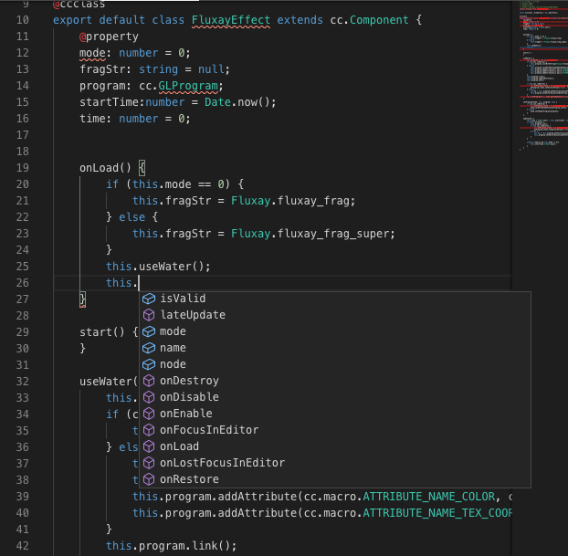Click the property icon beside isValid suggestion
Screen dimensions: 568x556
[149, 299]
